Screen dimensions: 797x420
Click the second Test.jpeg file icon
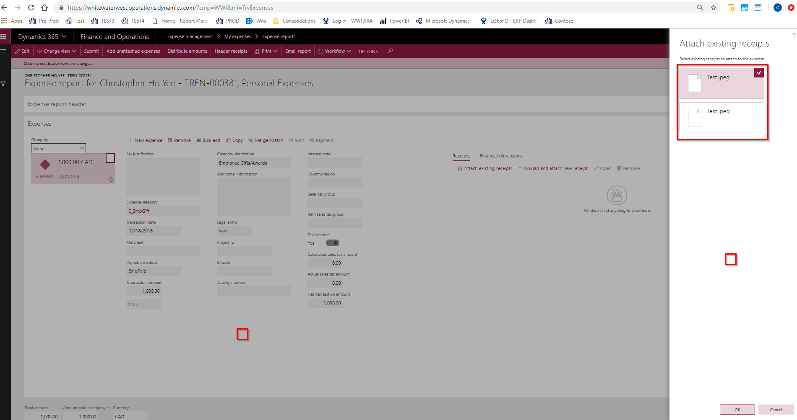coord(695,117)
